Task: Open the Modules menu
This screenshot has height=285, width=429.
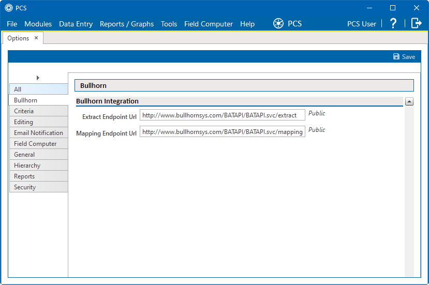Action: click(38, 24)
